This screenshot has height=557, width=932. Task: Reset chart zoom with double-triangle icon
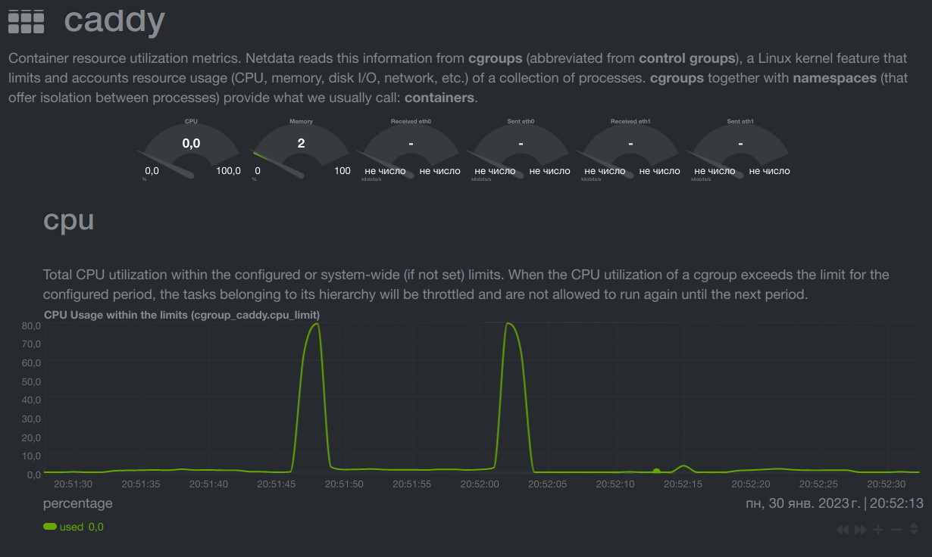click(x=912, y=529)
